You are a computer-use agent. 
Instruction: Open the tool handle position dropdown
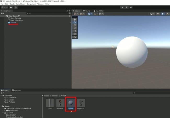pyautogui.click(x=76, y=14)
